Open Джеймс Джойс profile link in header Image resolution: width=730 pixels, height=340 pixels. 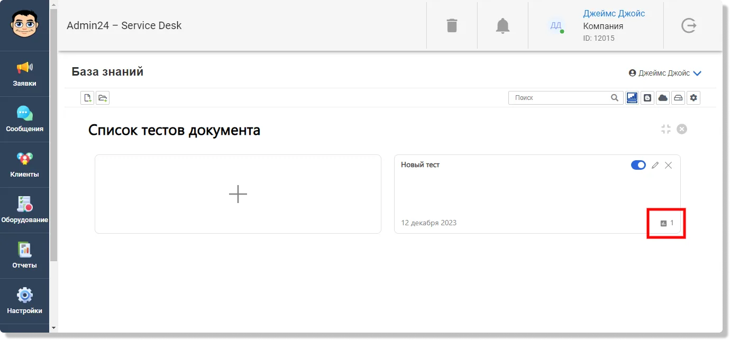614,13
